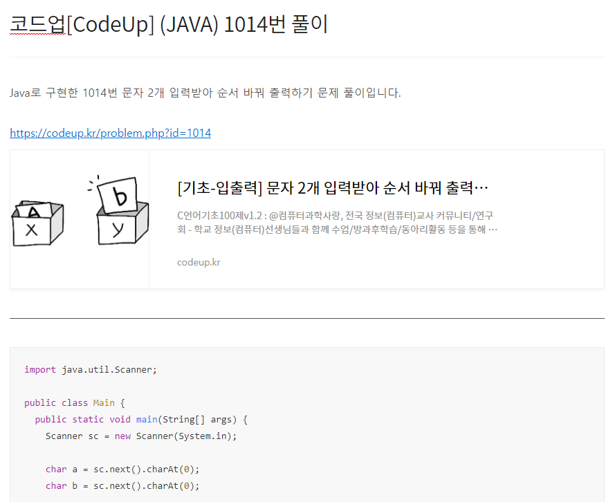Click the link card description beginning C언어기초100제v1.2
615x502 pixels.
337,222
